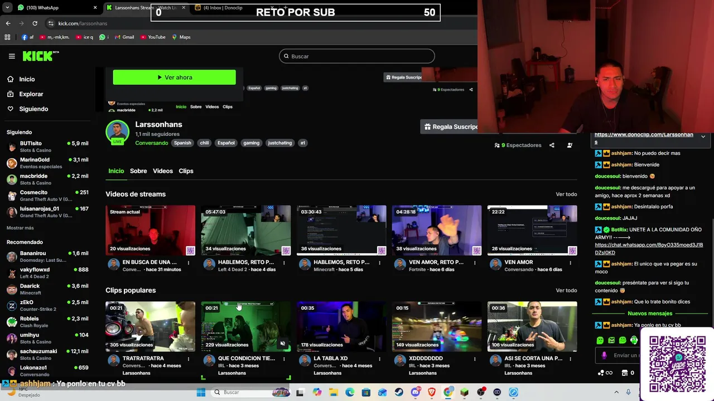
Task: Collapse the pinned donoclip message chevron
Action: coord(703,136)
